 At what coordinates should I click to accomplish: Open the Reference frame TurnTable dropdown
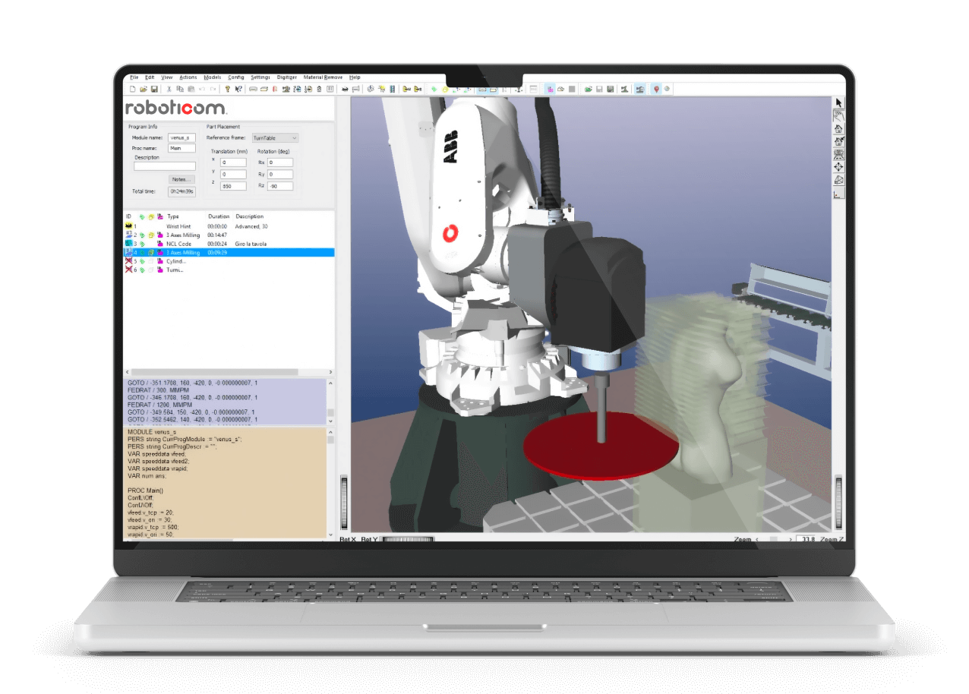[274, 138]
